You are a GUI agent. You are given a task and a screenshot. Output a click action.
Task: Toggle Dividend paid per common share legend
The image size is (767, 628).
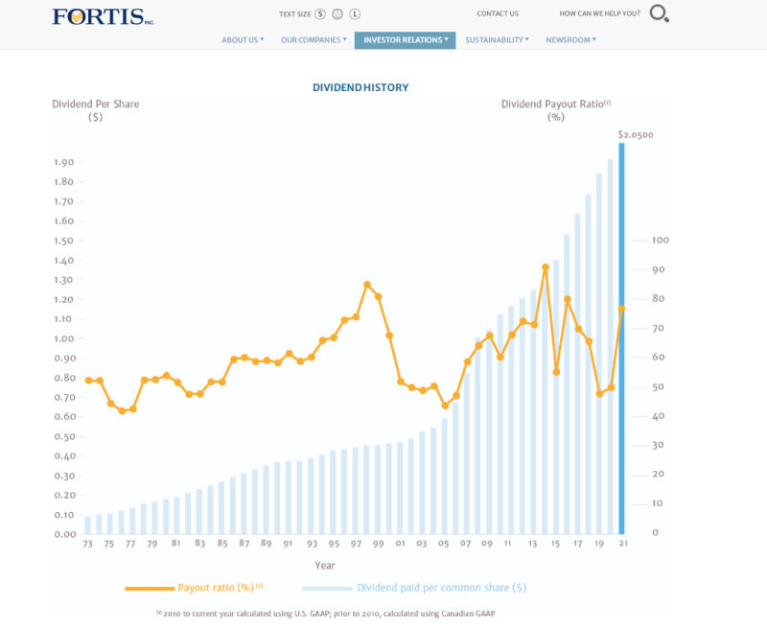click(441, 587)
